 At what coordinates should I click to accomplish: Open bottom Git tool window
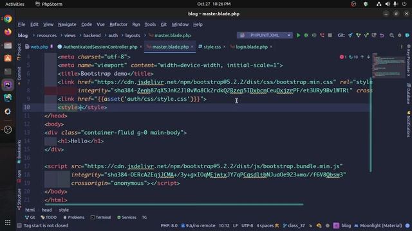pos(30,218)
